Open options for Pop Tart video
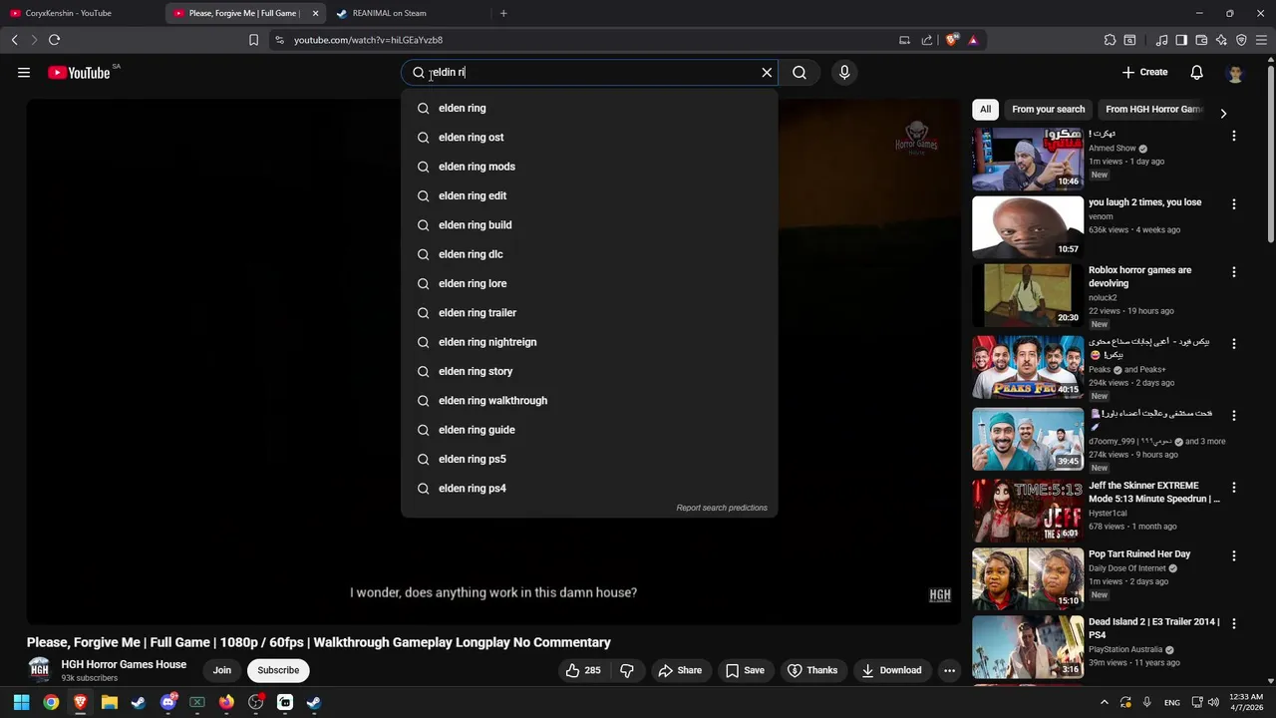1276x718 pixels. click(x=1233, y=556)
